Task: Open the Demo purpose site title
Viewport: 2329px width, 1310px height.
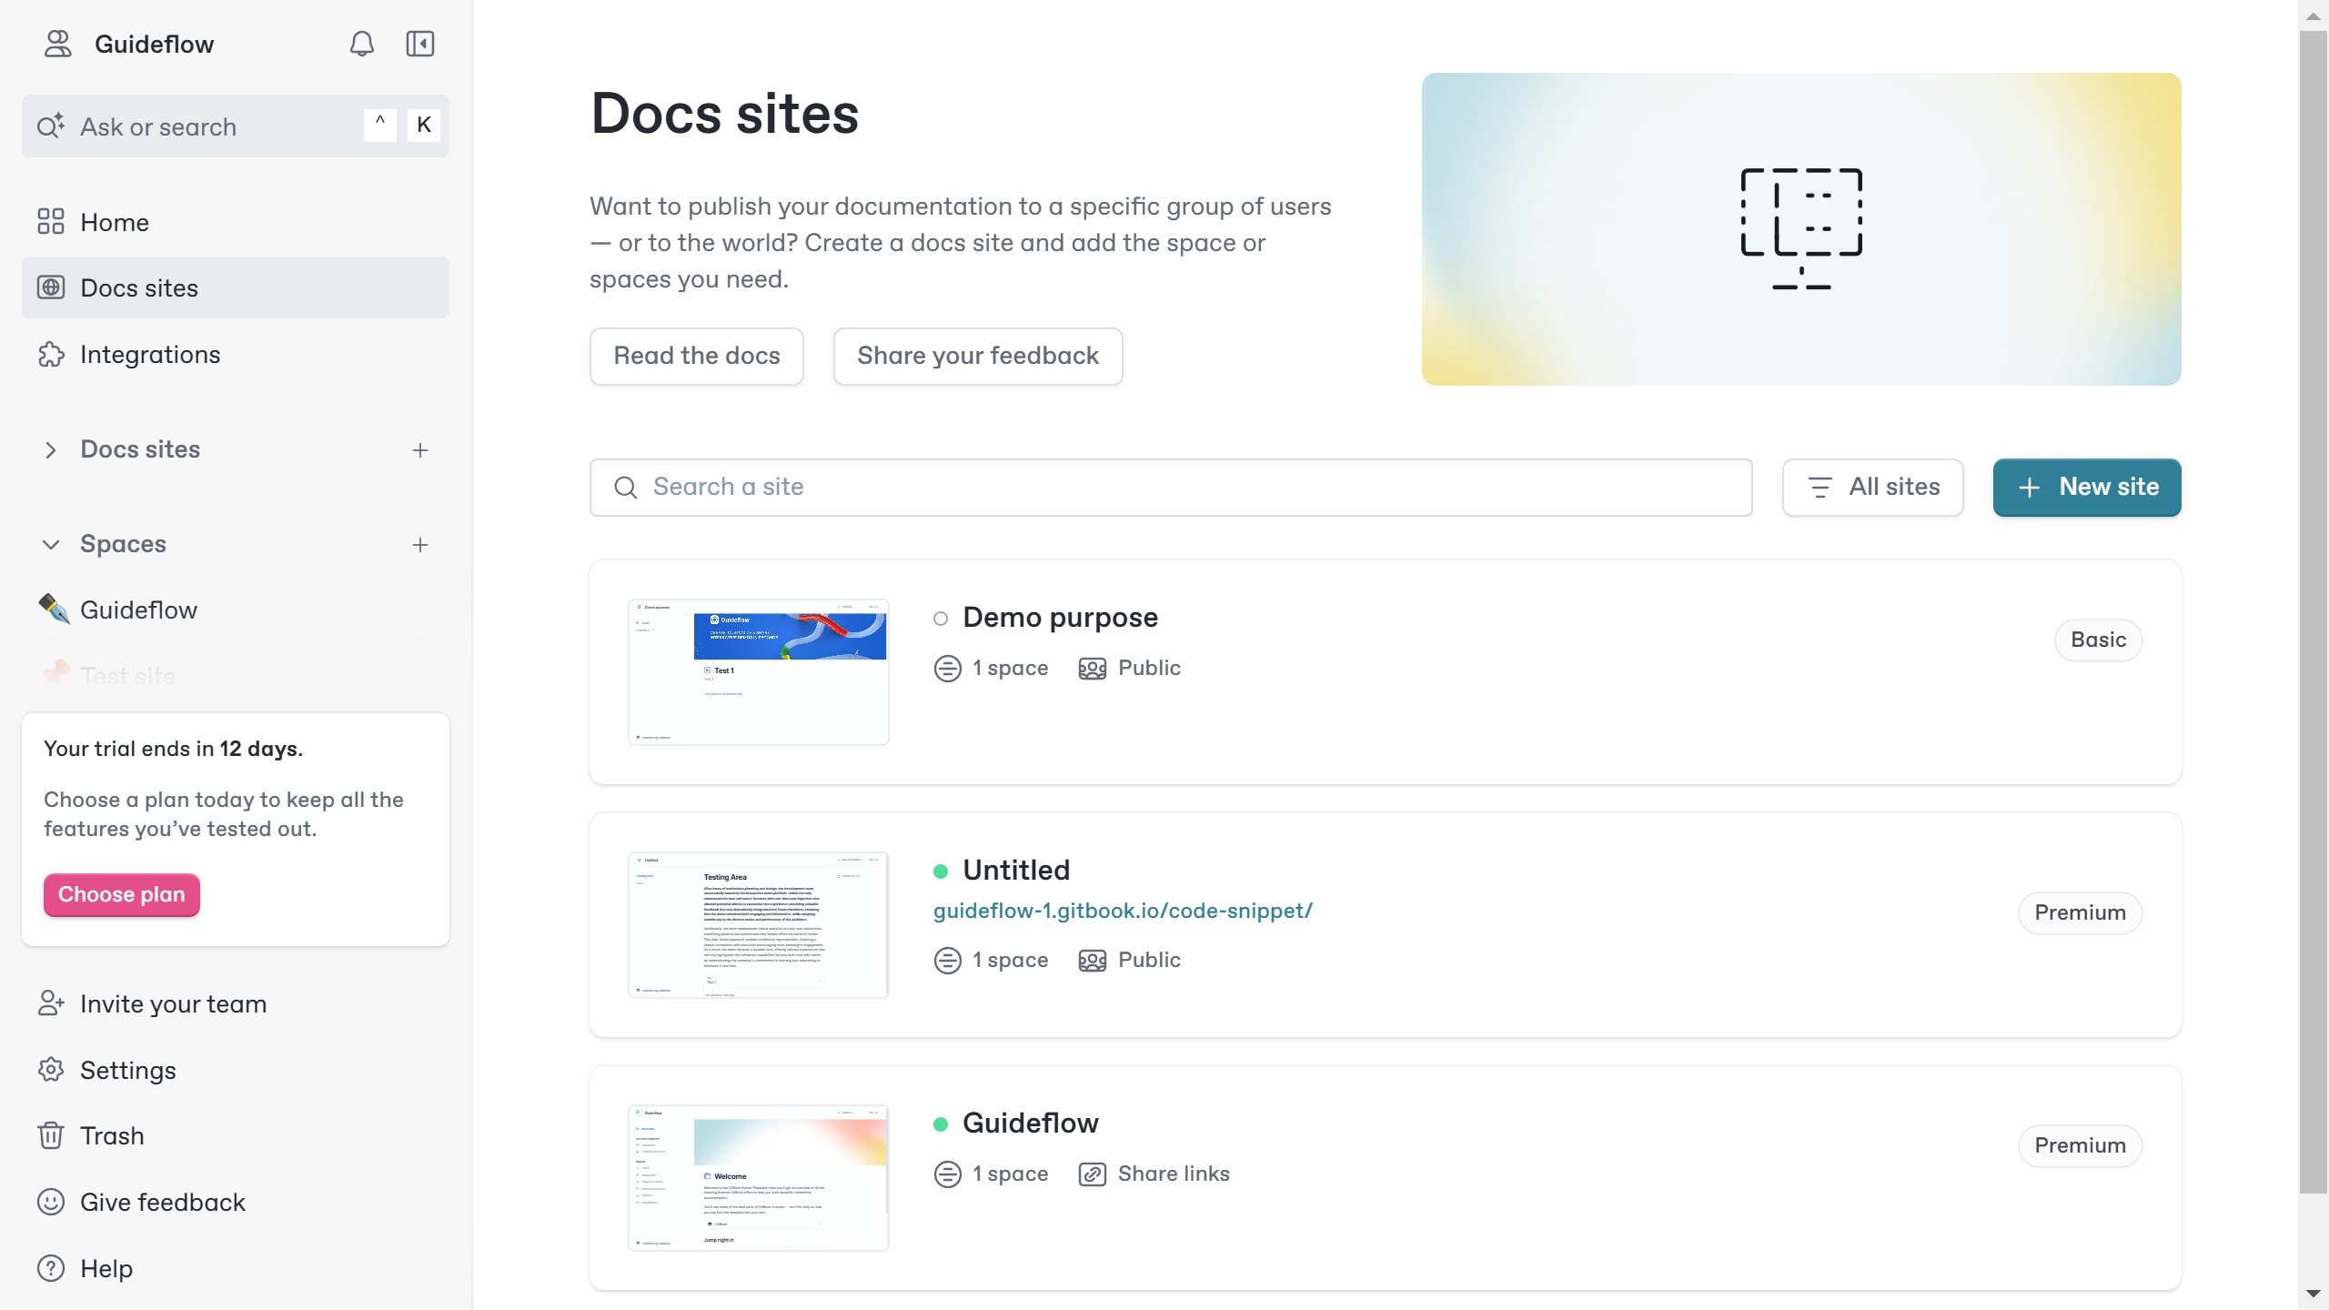Action: coord(1060,618)
